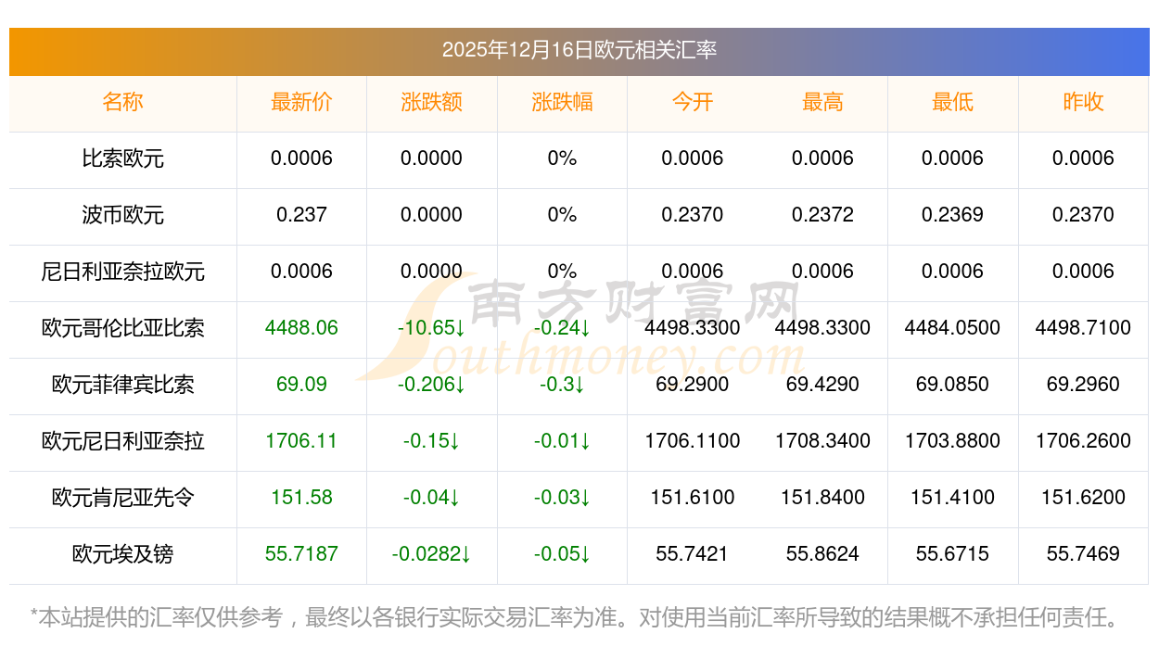Image resolution: width=1159 pixels, height=646 pixels.
Task: Click highest value 69.4290
Action: pos(822,385)
